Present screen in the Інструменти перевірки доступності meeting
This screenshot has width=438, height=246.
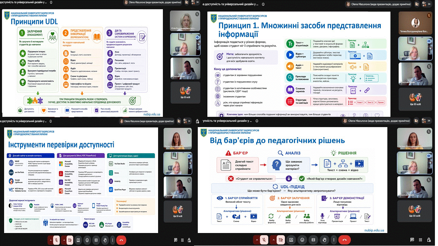78,240
